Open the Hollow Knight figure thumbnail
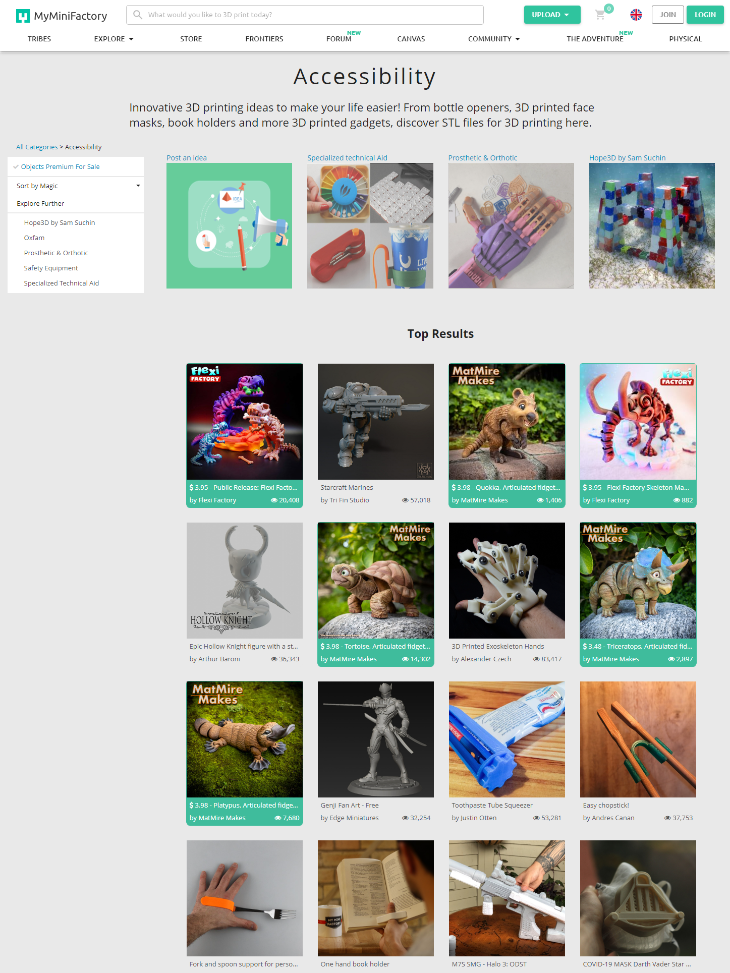 [x=245, y=581]
